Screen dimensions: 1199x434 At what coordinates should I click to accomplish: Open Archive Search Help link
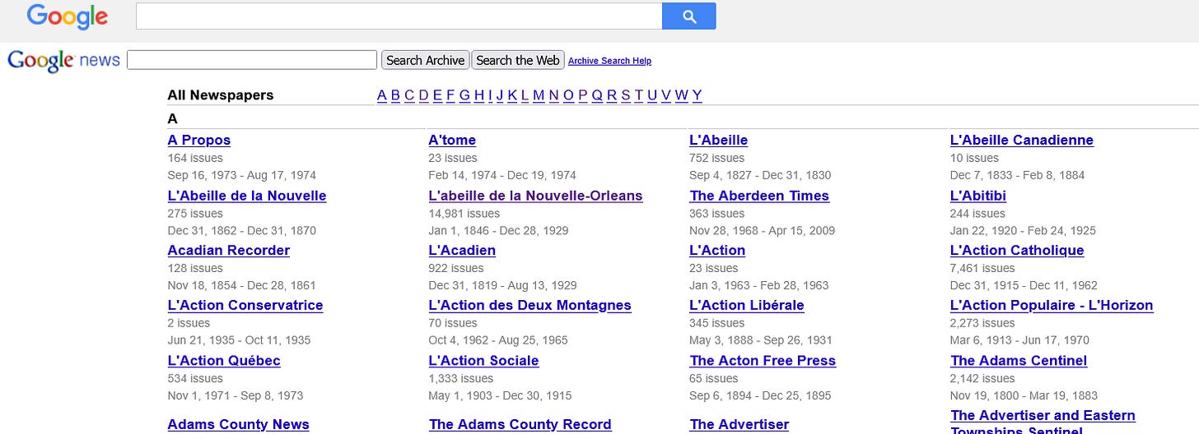tap(609, 61)
